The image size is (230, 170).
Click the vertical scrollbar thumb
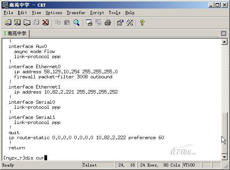(224, 133)
